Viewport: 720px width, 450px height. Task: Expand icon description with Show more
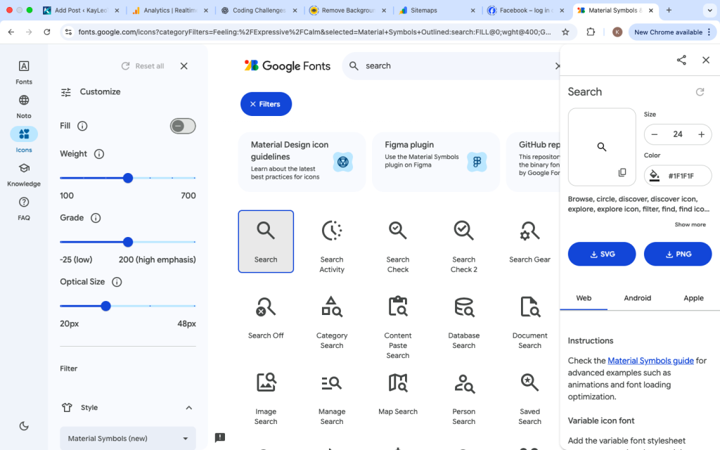pos(690,224)
